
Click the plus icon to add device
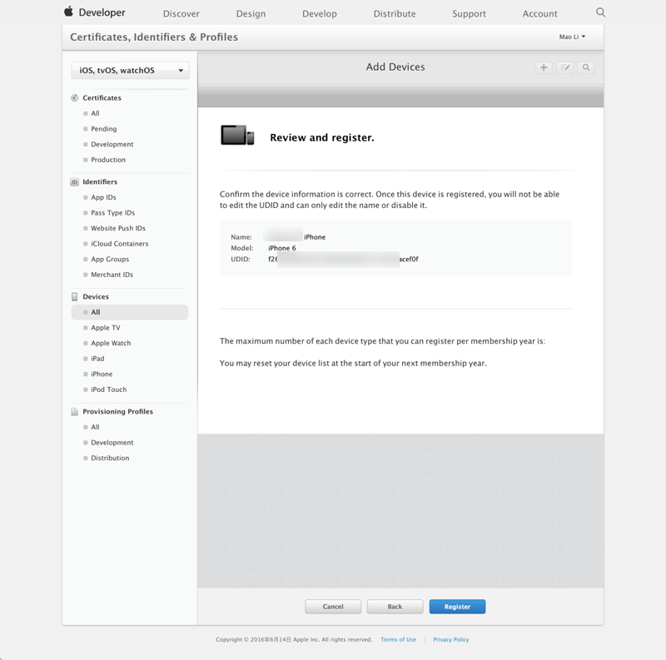[544, 67]
